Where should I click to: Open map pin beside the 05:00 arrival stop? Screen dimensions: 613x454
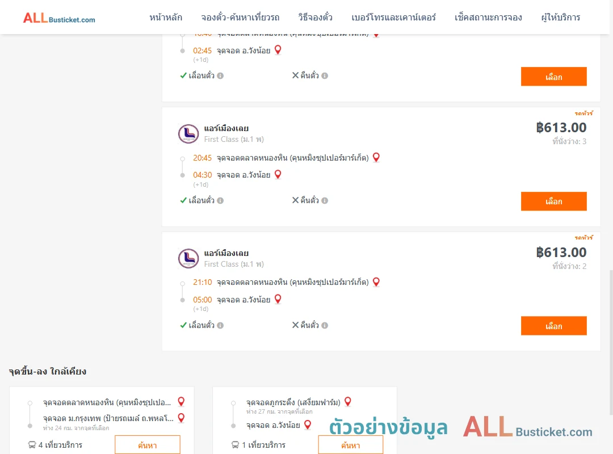[x=278, y=299]
